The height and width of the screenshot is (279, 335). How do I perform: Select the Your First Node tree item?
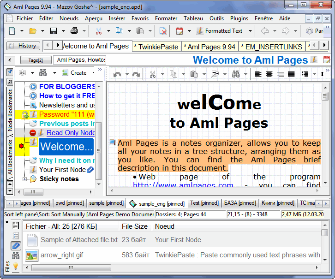[63, 170]
